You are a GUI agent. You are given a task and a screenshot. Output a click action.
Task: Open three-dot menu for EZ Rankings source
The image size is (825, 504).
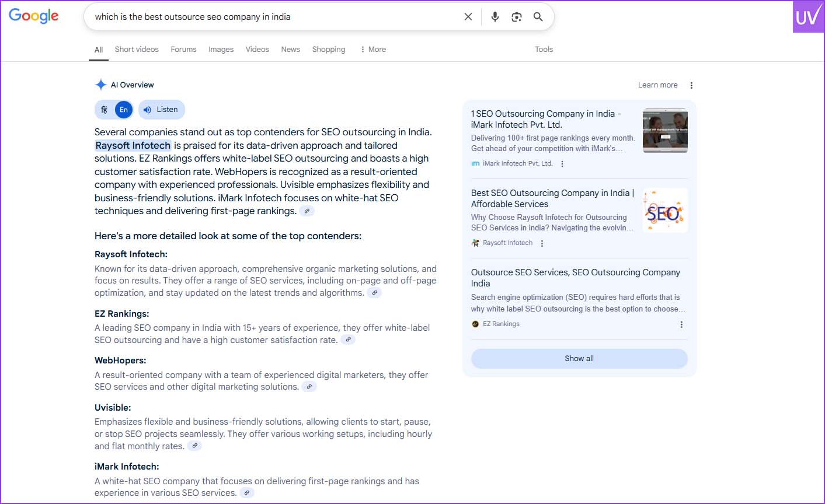(x=681, y=324)
